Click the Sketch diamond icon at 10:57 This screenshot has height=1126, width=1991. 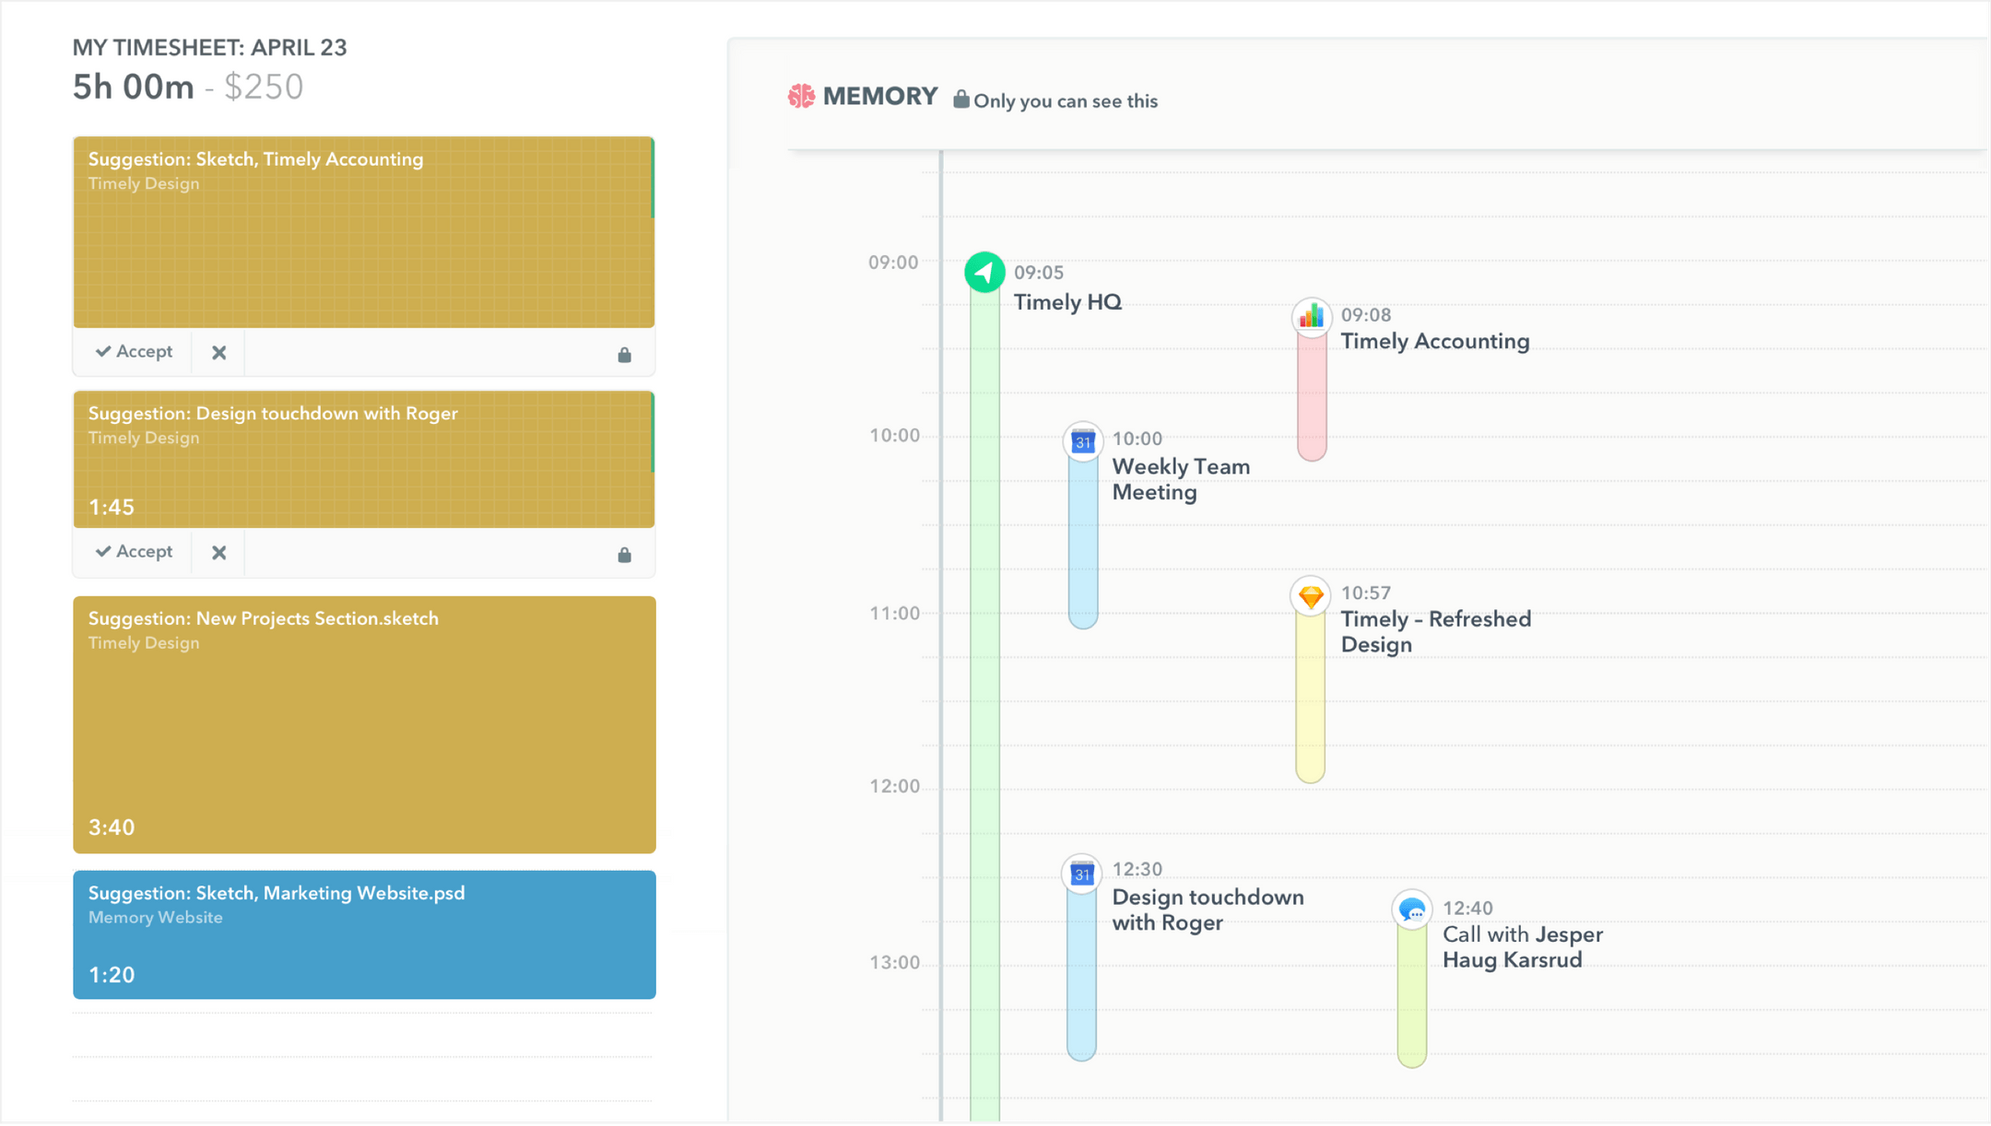[1310, 596]
